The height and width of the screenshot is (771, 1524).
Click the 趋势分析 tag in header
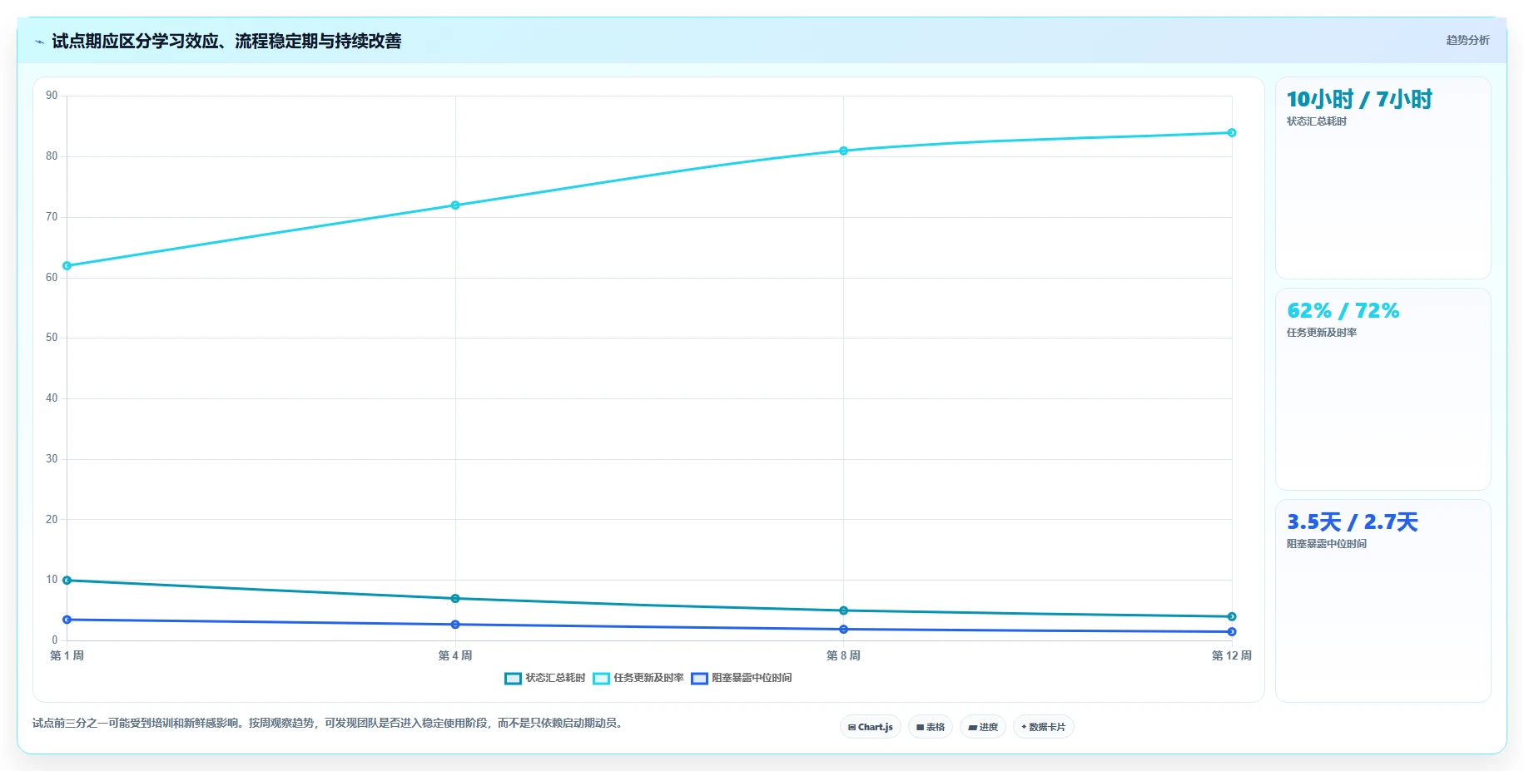tap(1467, 40)
